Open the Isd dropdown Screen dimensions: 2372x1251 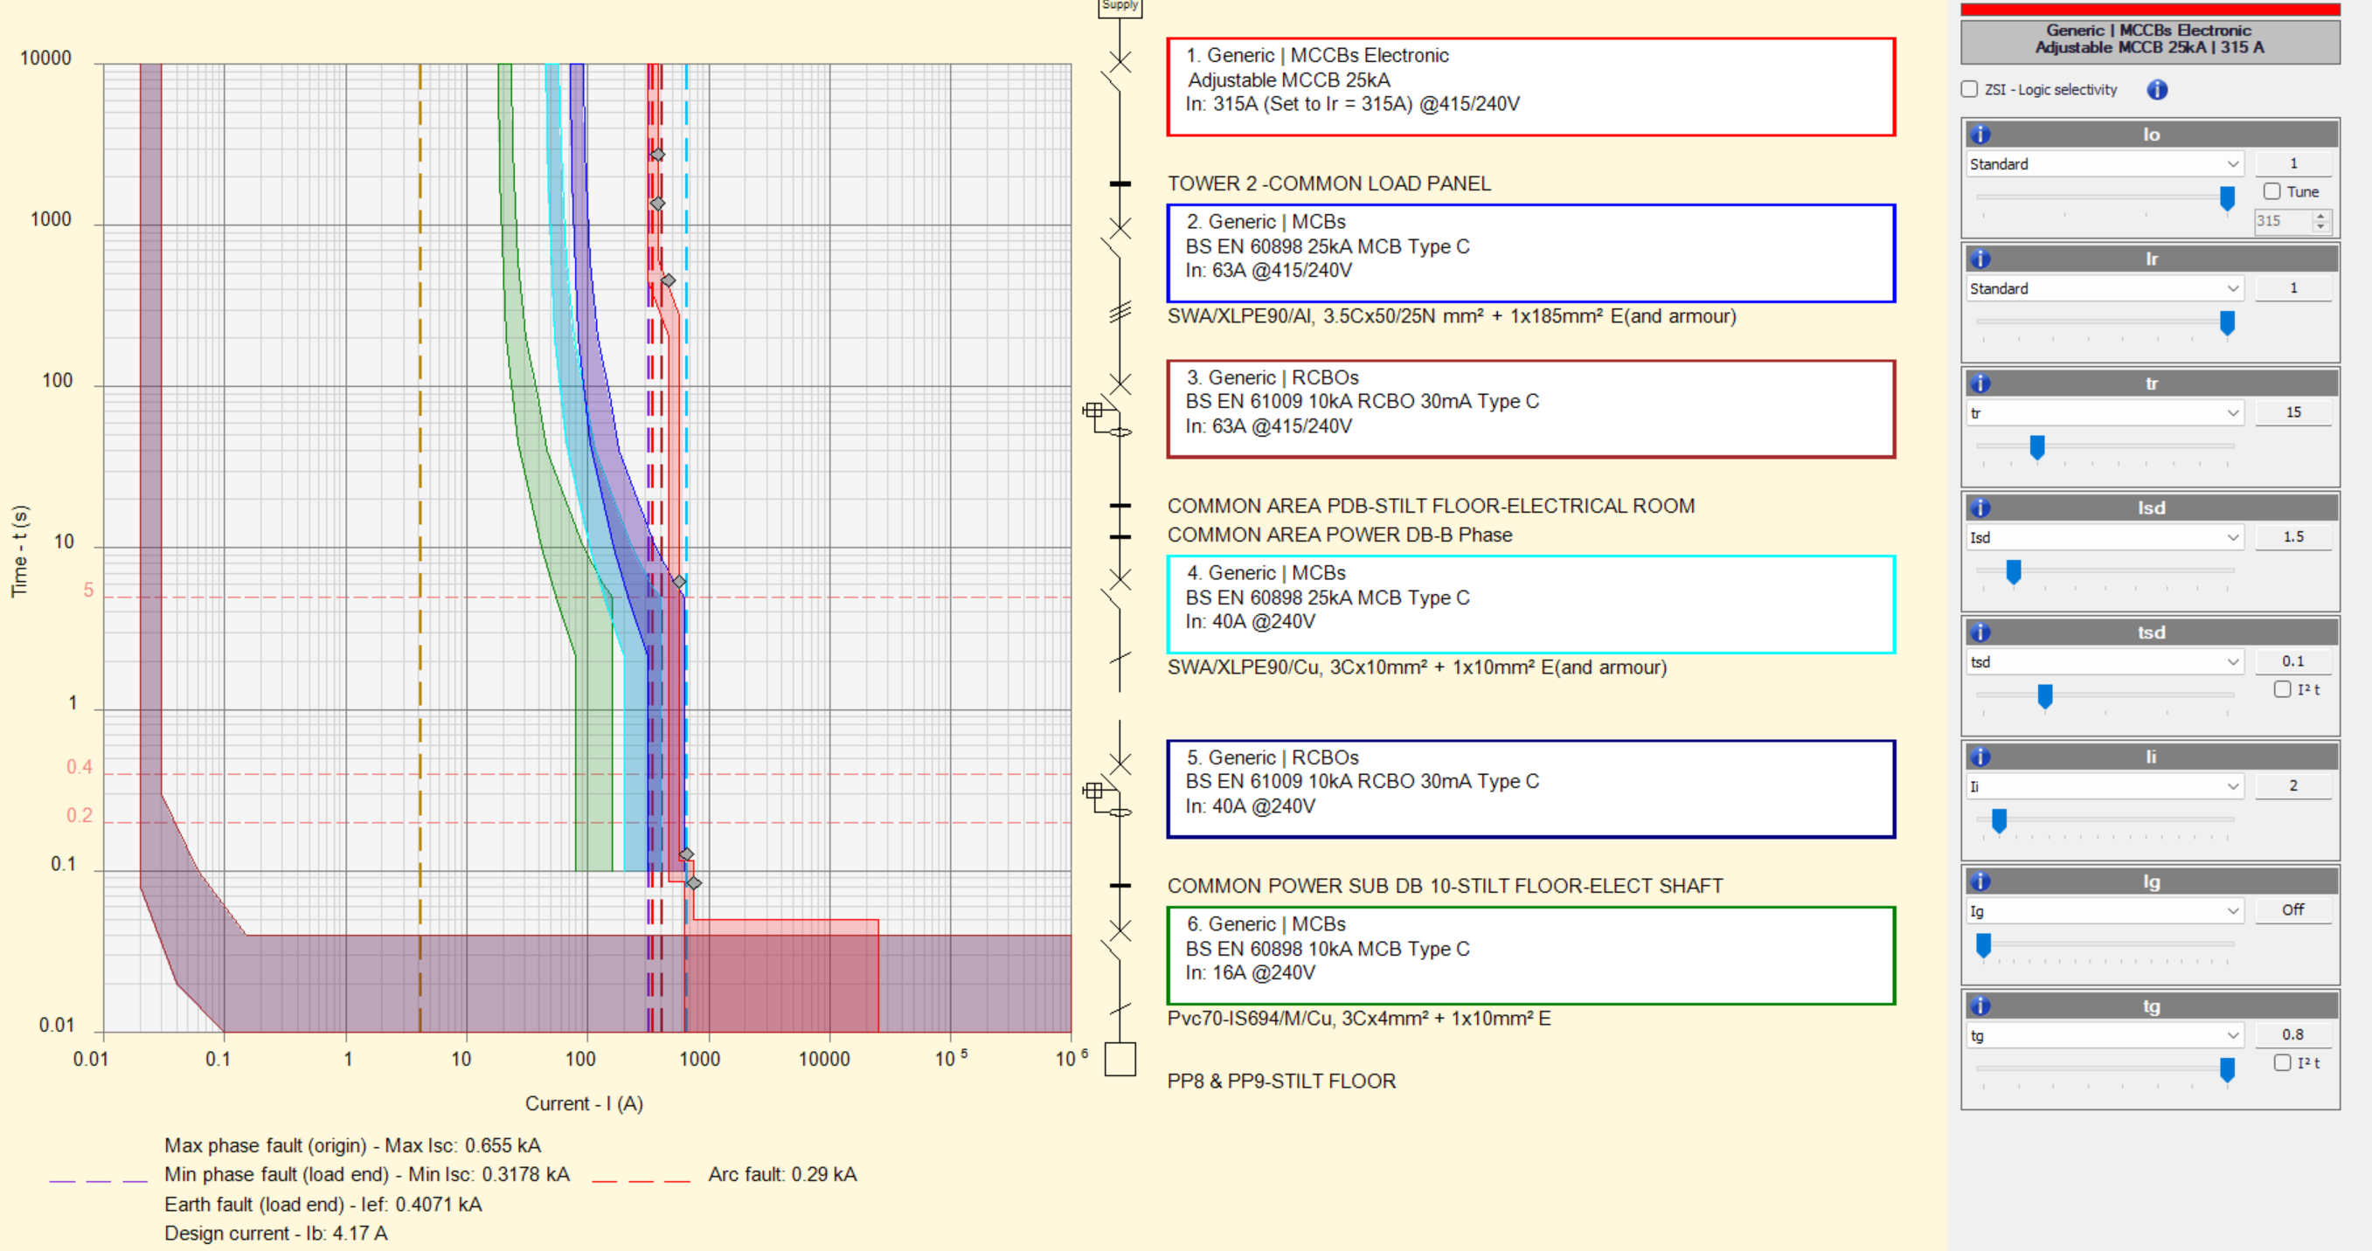[2104, 536]
